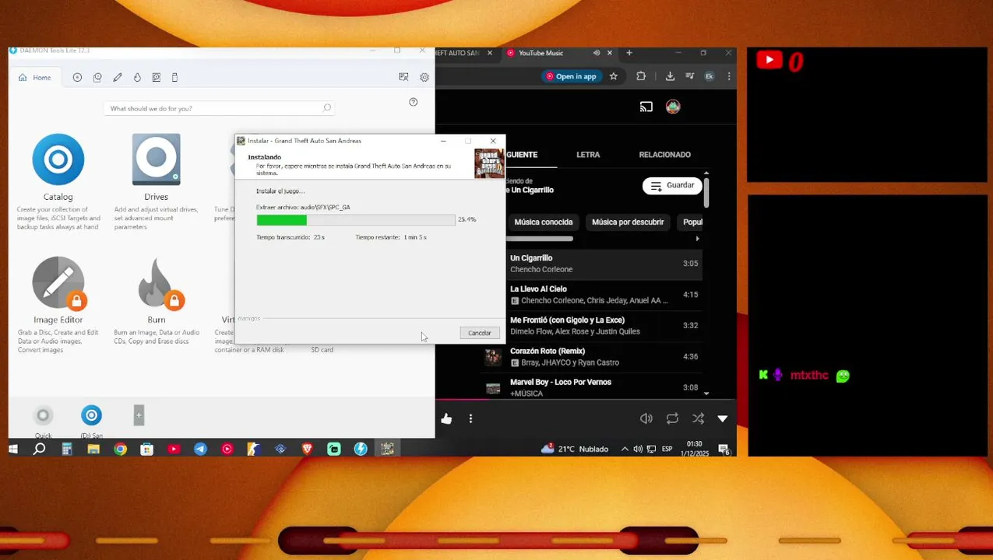This screenshot has height=560, width=993.
Task: Show hidden system tray icons
Action: 625,449
